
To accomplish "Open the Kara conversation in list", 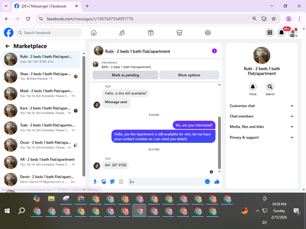I will pos(41,111).
